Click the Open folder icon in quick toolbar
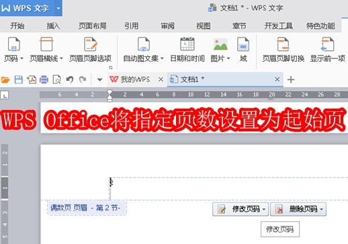348x244 pixels. (x=5, y=80)
